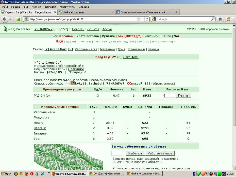Open the Заводы link
This screenshot has width=236, height=177.
(x=153, y=49)
